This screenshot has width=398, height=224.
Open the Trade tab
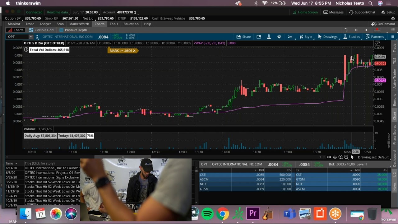coord(30,24)
